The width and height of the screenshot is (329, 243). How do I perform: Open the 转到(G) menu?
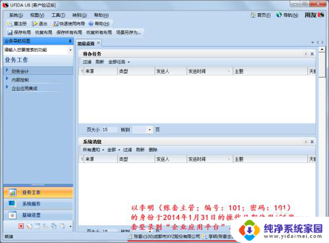point(80,15)
